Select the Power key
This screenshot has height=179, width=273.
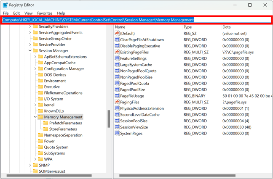[x=49, y=141]
